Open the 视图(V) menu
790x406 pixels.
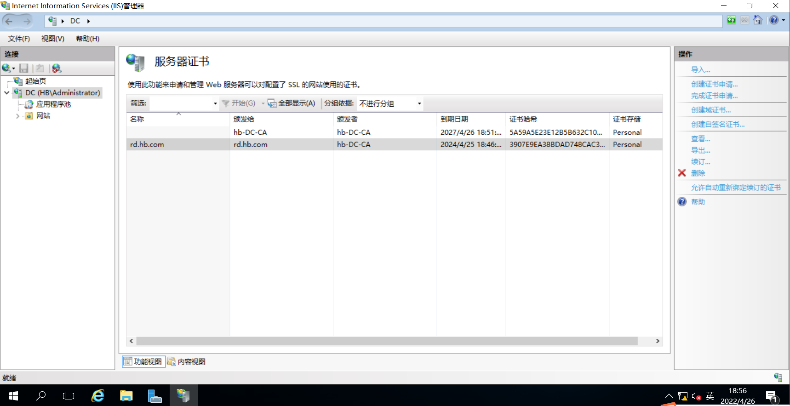point(53,39)
